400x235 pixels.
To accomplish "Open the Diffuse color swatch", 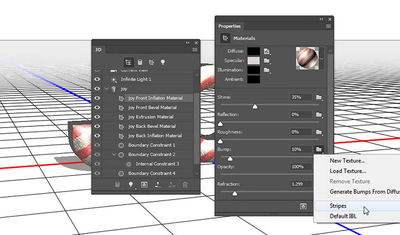I will pyautogui.click(x=254, y=51).
